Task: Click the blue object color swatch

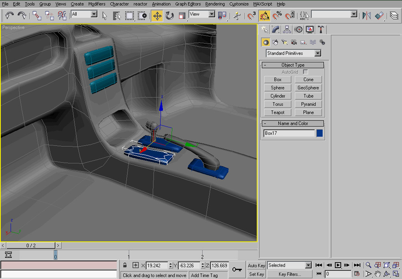Action: coord(320,133)
